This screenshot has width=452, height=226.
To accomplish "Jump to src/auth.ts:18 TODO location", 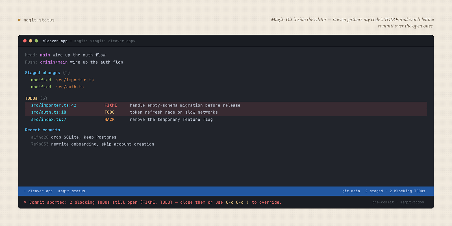I will click(49, 112).
